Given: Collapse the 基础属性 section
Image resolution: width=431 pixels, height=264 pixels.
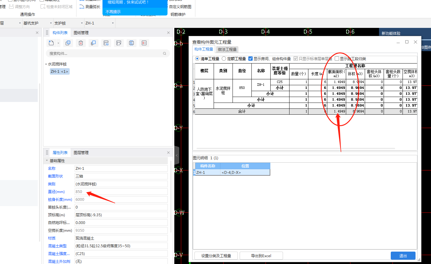Looking at the screenshot, I should [x=47, y=161].
